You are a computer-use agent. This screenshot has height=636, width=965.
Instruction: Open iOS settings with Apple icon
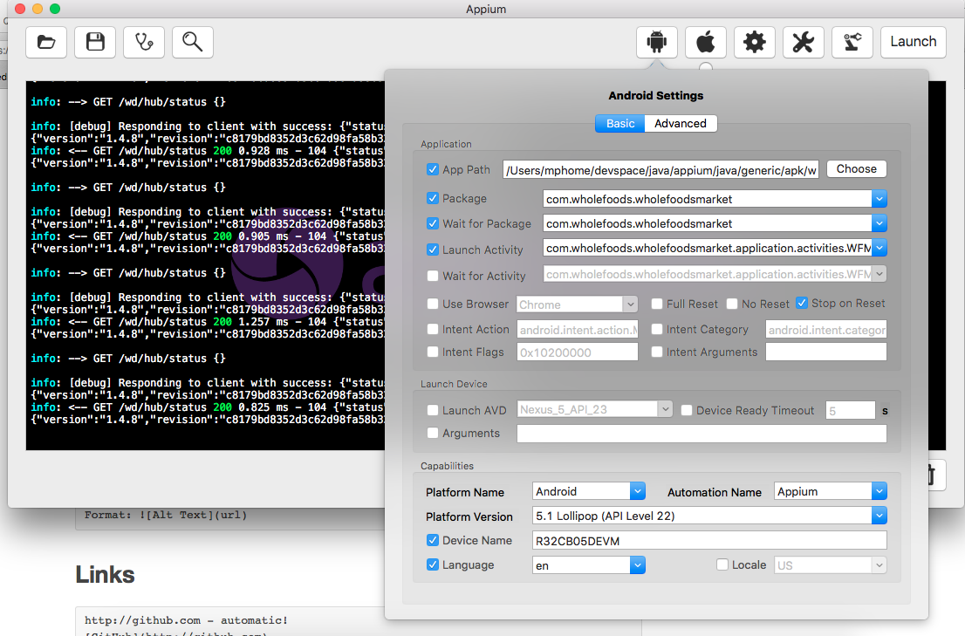click(x=706, y=43)
